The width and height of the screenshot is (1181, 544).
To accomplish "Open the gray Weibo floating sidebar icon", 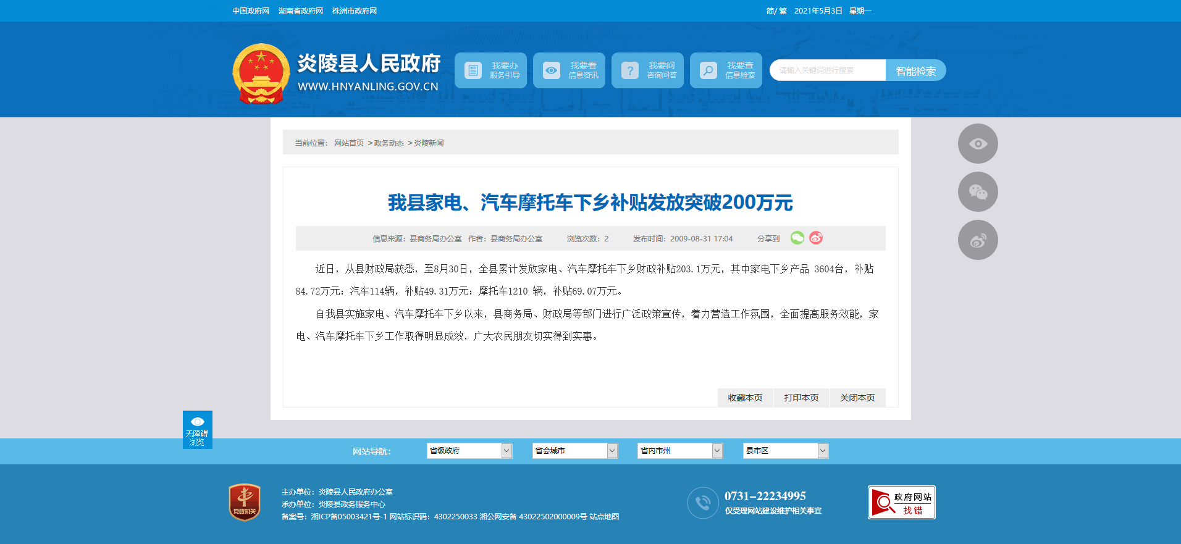I will [978, 240].
